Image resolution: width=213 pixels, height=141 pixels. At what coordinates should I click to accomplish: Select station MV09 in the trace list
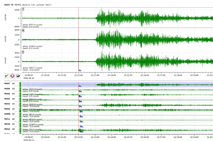[x=7, y=89]
